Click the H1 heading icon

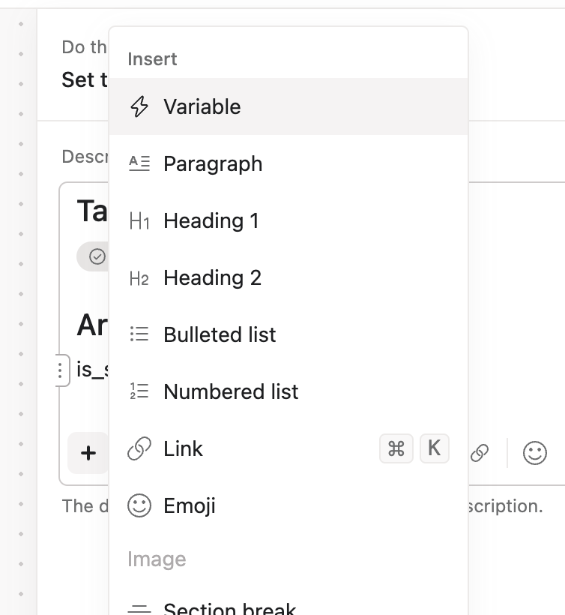139,221
